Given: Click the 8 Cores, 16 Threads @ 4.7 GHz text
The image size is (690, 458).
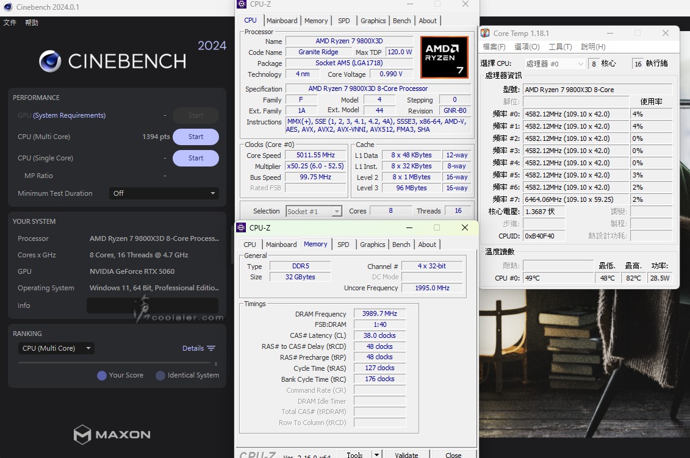Looking at the screenshot, I should pos(138,255).
